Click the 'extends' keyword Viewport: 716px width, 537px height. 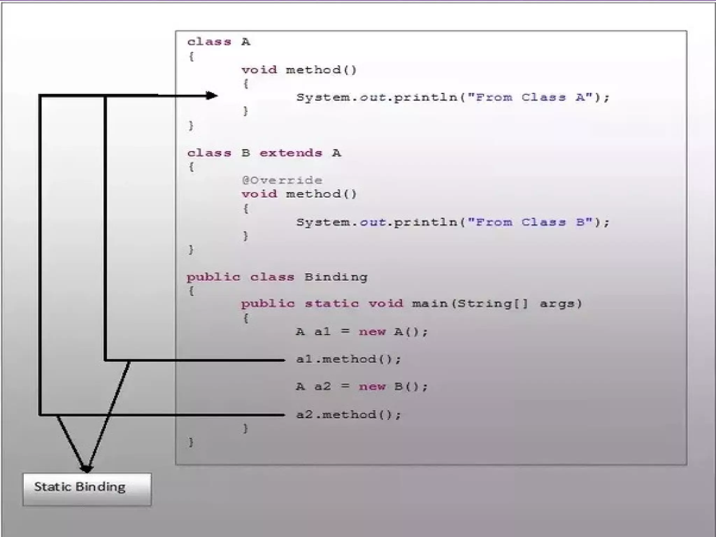(291, 153)
